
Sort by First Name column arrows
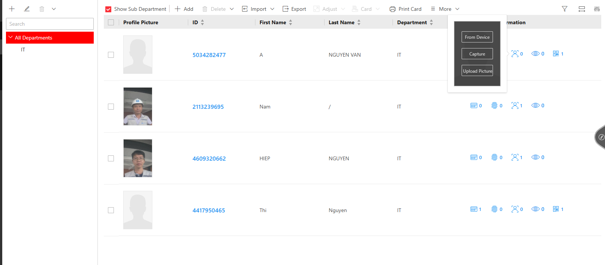(291, 22)
